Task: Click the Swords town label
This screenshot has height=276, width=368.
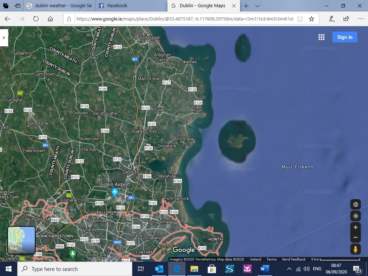Action: pyautogui.click(x=130, y=172)
